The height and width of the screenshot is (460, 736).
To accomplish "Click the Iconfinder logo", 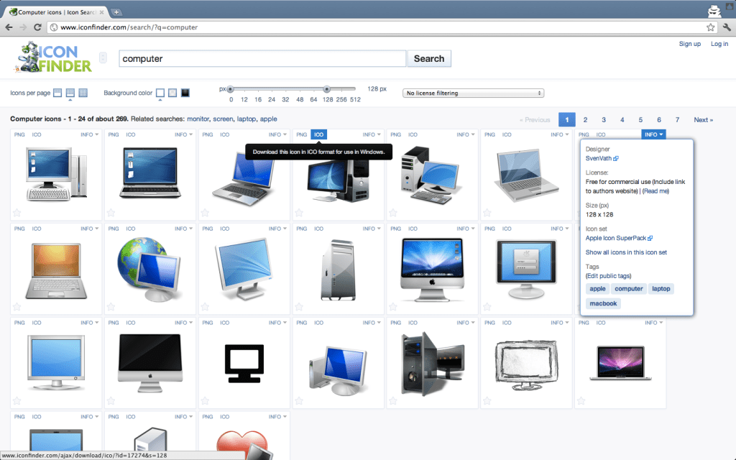I will pyautogui.click(x=55, y=57).
